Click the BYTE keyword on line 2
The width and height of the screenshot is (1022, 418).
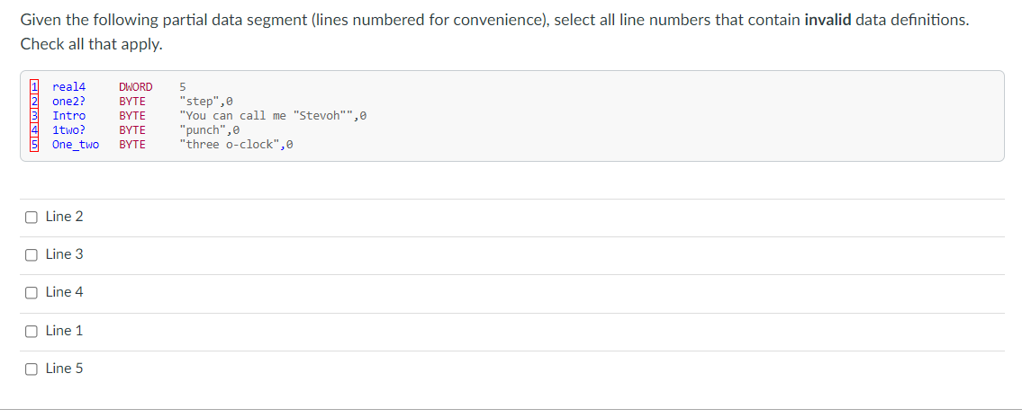pyautogui.click(x=132, y=102)
